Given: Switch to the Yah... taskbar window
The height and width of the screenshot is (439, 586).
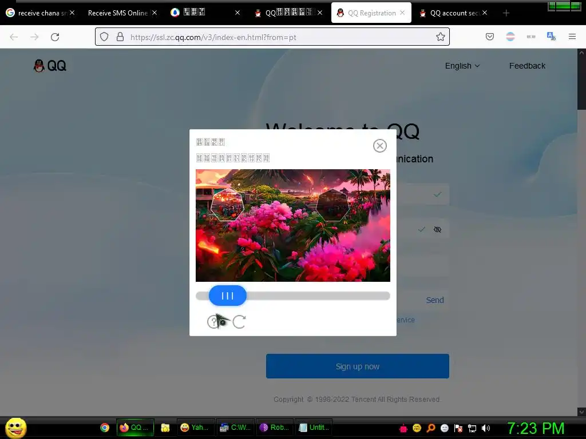Looking at the screenshot, I should tap(195, 428).
